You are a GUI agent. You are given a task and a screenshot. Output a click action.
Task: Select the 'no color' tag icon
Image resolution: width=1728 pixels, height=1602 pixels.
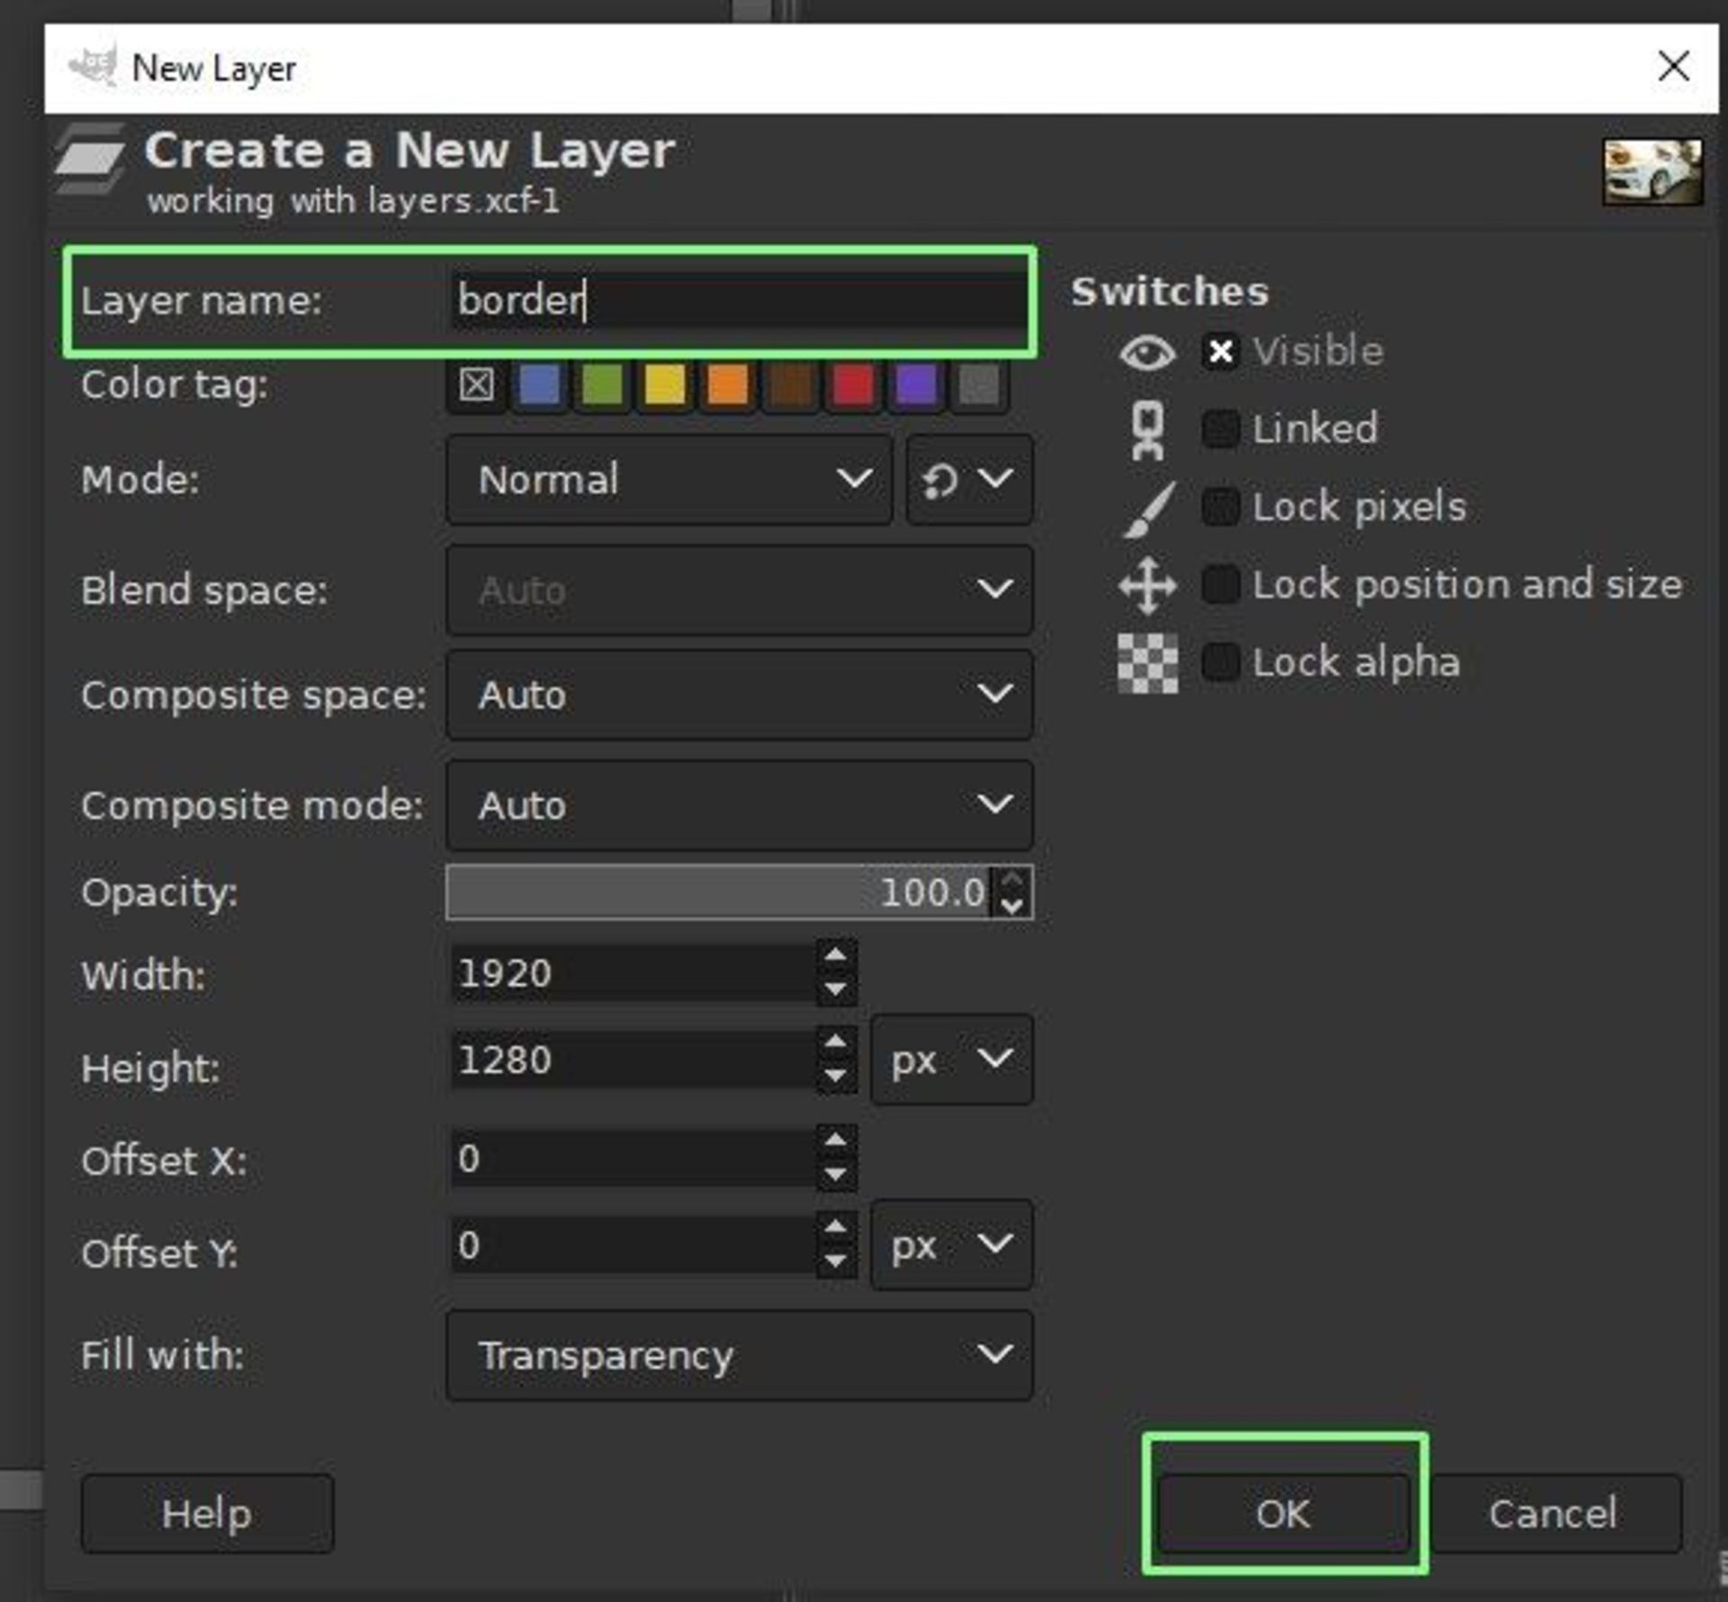(x=476, y=386)
